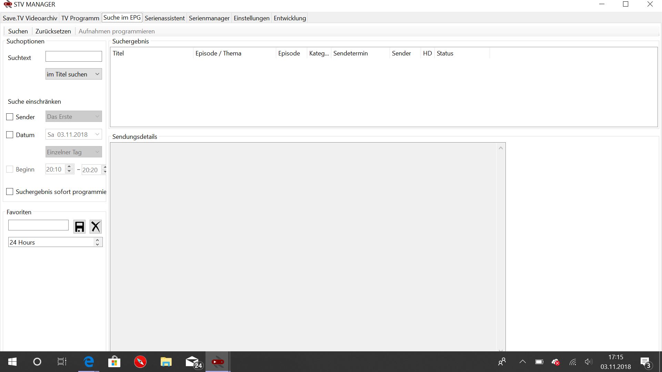Open Microsoft Edge from the taskbar

click(x=89, y=362)
